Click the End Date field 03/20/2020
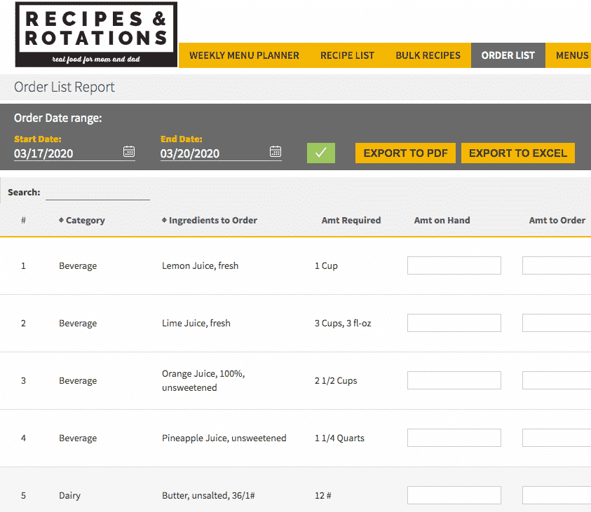Image resolution: width=591 pixels, height=512 pixels. pos(214,153)
